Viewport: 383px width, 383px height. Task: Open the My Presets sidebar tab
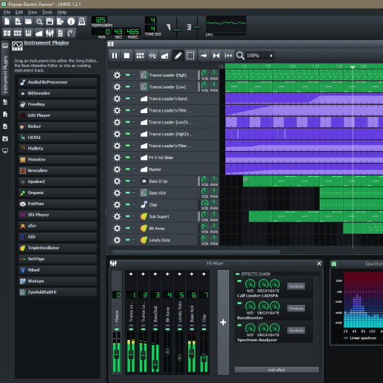pos(5,126)
